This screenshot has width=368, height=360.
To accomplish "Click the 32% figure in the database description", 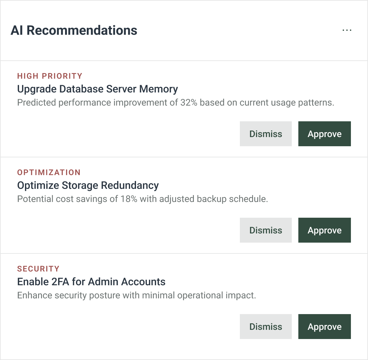I will pos(189,103).
